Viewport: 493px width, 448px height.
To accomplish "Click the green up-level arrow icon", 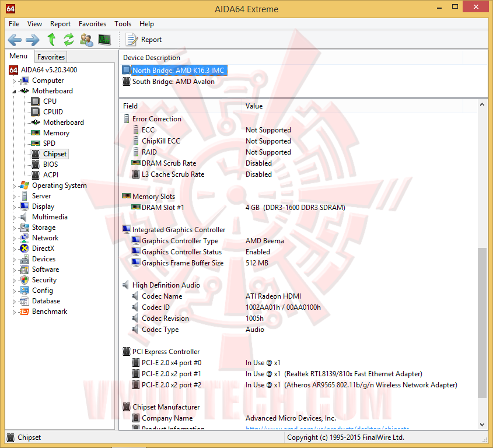I will coord(51,40).
